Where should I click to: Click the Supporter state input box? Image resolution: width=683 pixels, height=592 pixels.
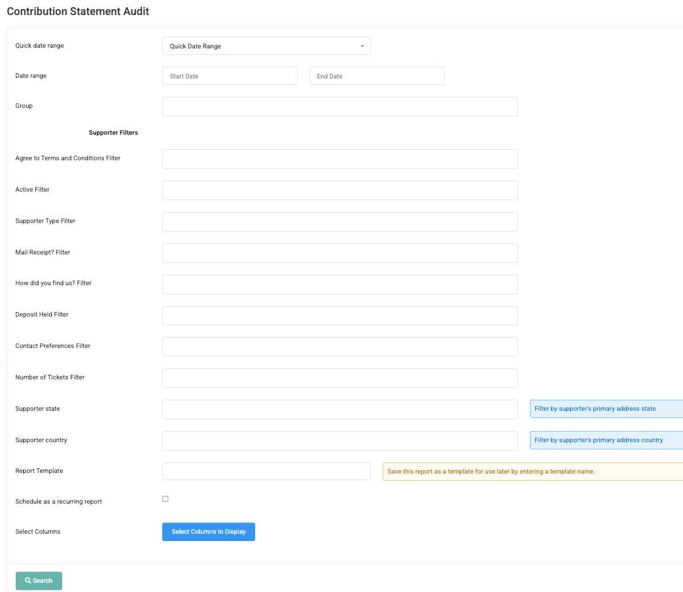click(x=340, y=409)
